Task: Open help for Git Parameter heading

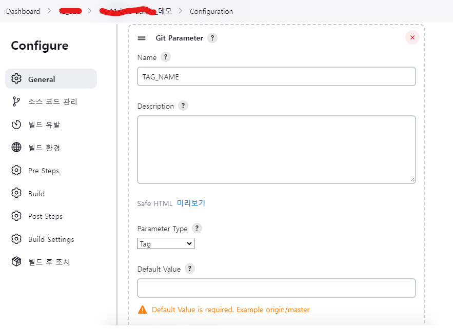Action: 212,38
